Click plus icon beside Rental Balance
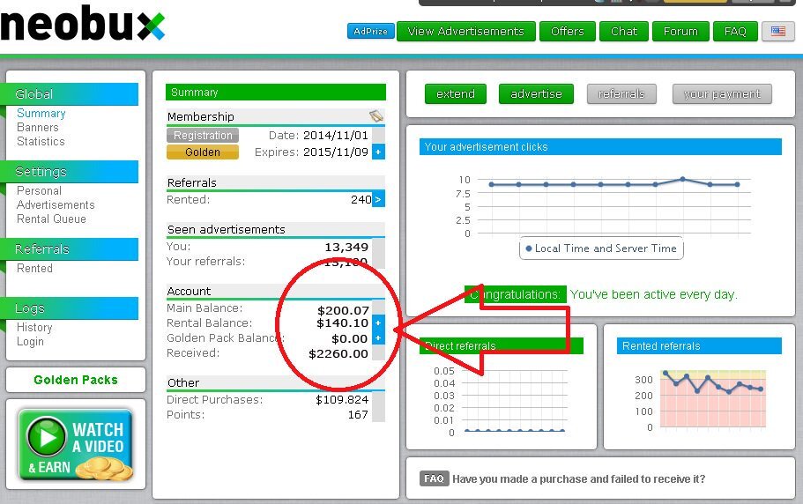This screenshot has height=504, width=803. click(x=378, y=322)
